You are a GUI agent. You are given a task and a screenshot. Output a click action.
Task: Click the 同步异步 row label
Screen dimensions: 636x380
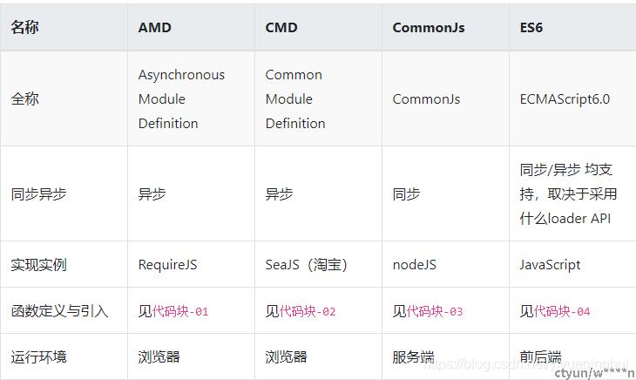[38, 193]
